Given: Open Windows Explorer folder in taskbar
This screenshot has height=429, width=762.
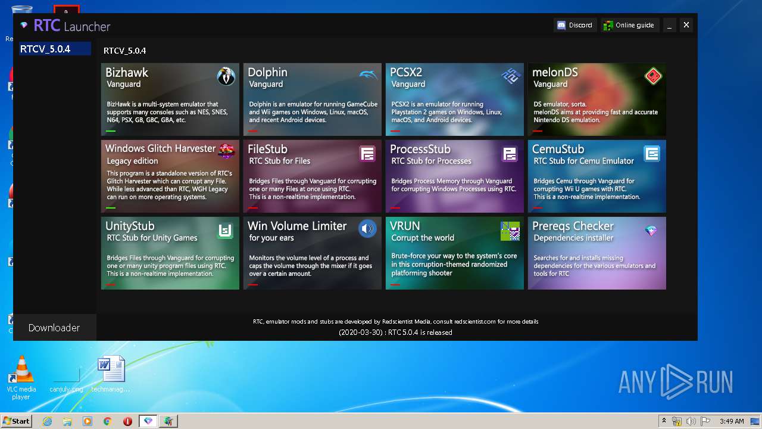Looking at the screenshot, I should 67,421.
